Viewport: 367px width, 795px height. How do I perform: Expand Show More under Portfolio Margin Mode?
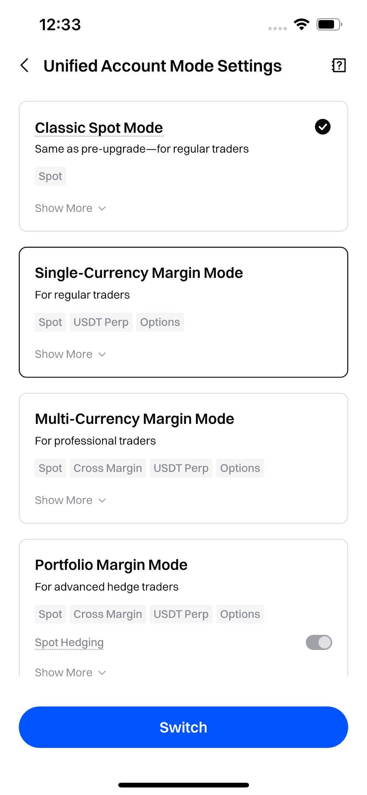pos(70,672)
